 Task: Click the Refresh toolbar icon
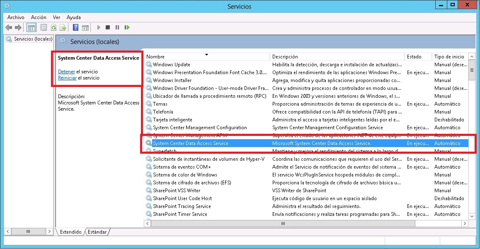coord(53,28)
